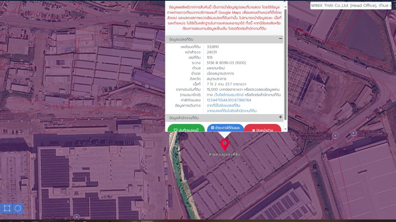396x222 pixels.
Task: Expand the ข้อมูลสำนักงานที่ดิน section
Action: [280, 117]
